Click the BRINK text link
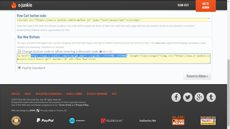Image resolution: width=230 pixels, height=129 pixels. coord(32,110)
